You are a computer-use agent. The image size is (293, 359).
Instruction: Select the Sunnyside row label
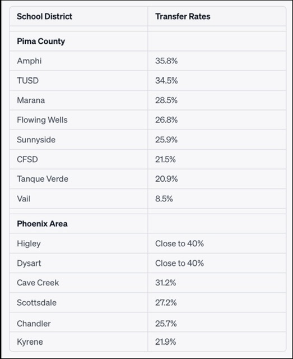tap(36, 140)
